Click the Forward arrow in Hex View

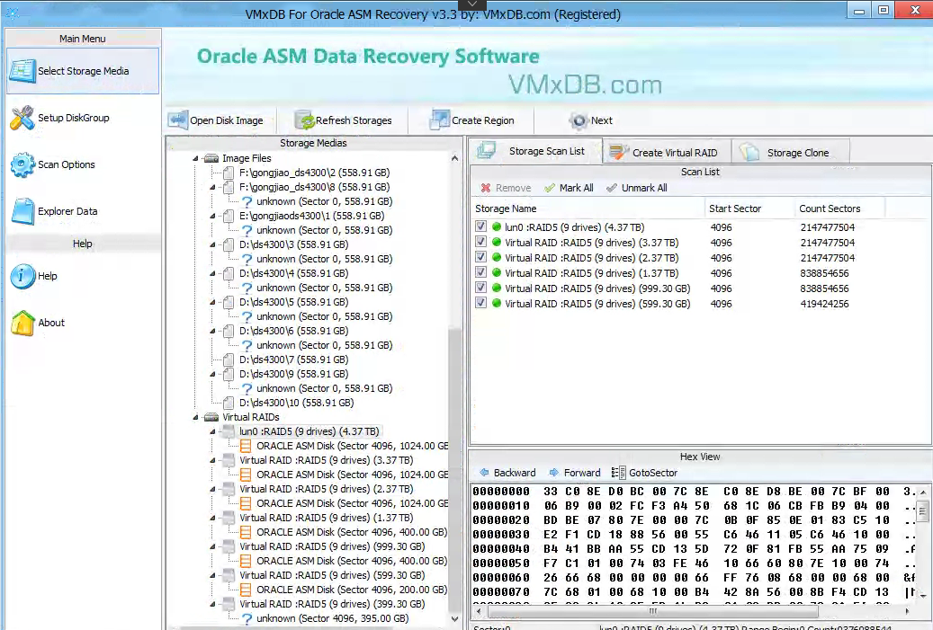pos(554,473)
